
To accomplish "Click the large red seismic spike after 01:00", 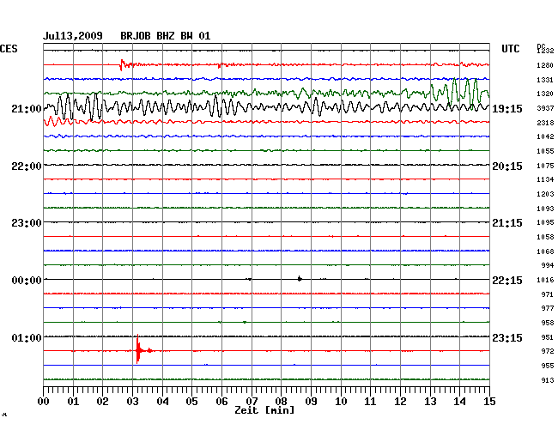I will point(138,349).
